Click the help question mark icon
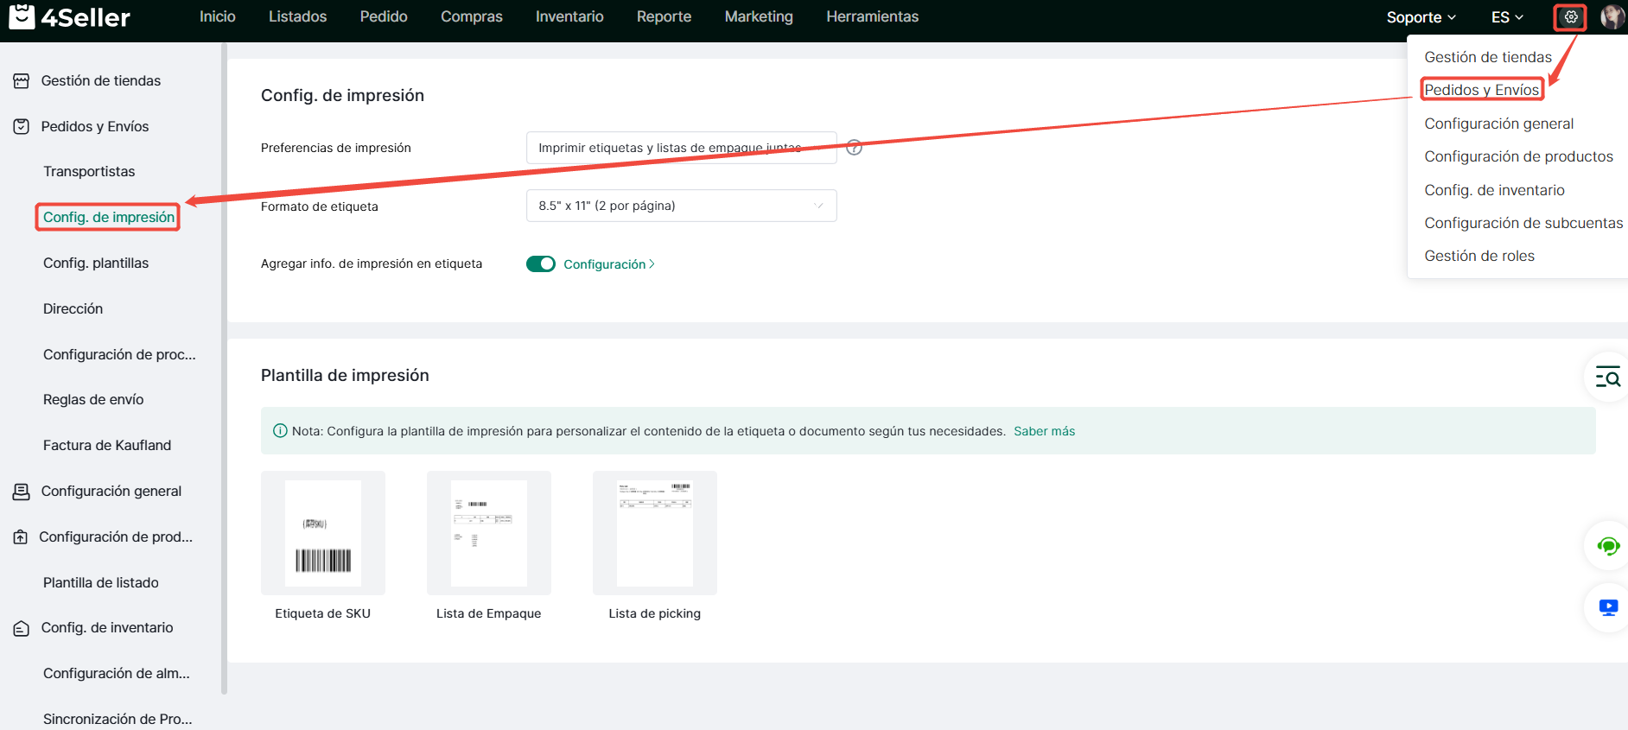Image resolution: width=1628 pixels, height=730 pixels. point(854,148)
